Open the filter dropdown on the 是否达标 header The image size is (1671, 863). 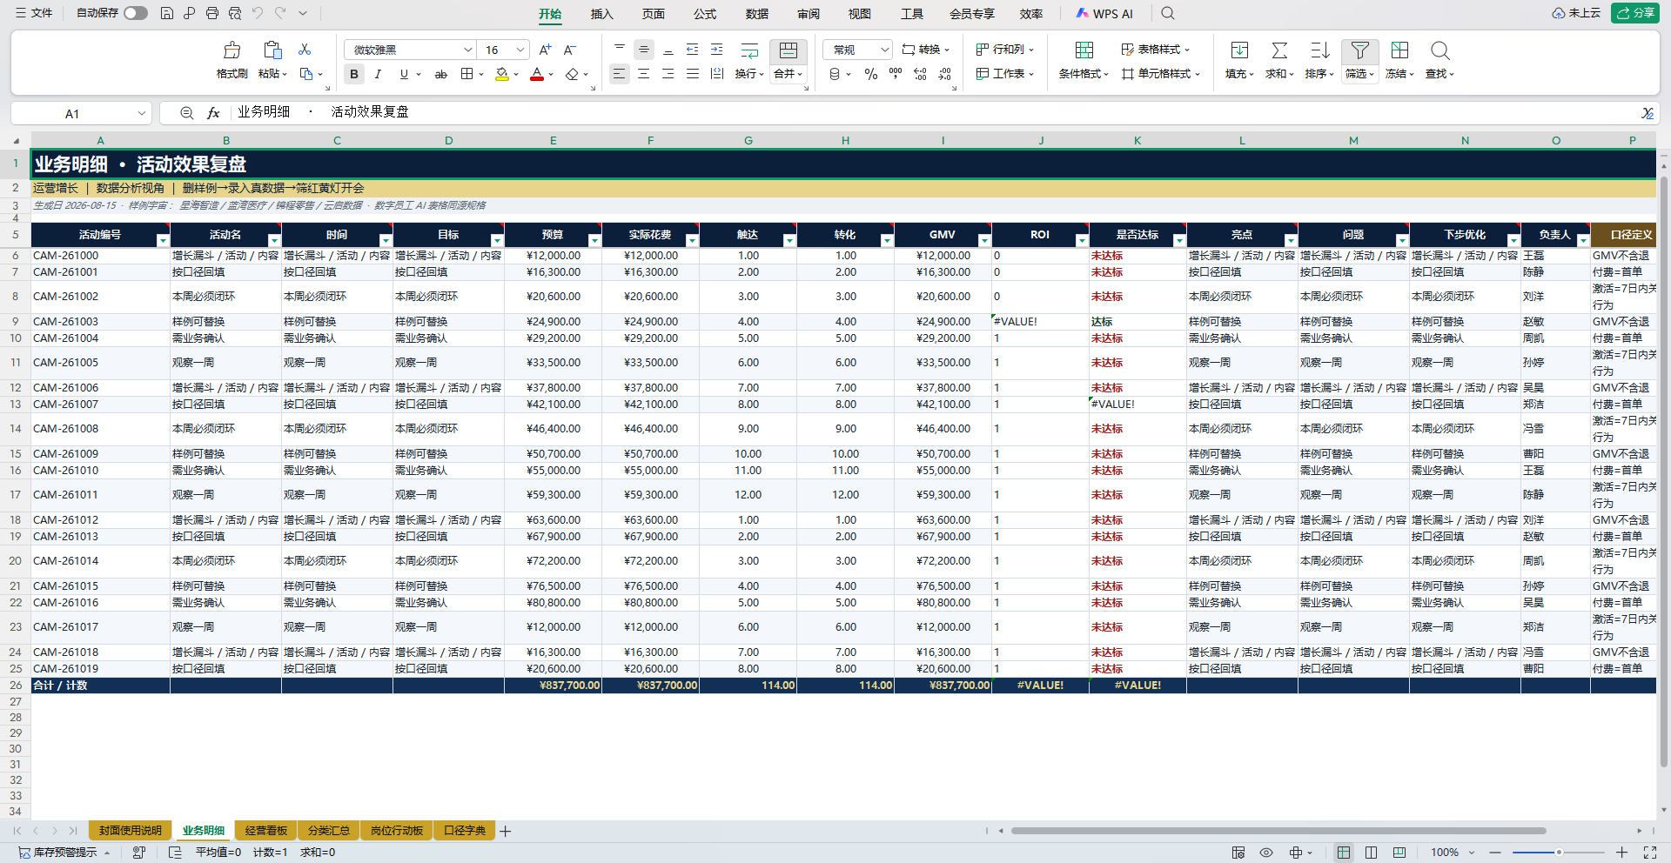(x=1179, y=240)
